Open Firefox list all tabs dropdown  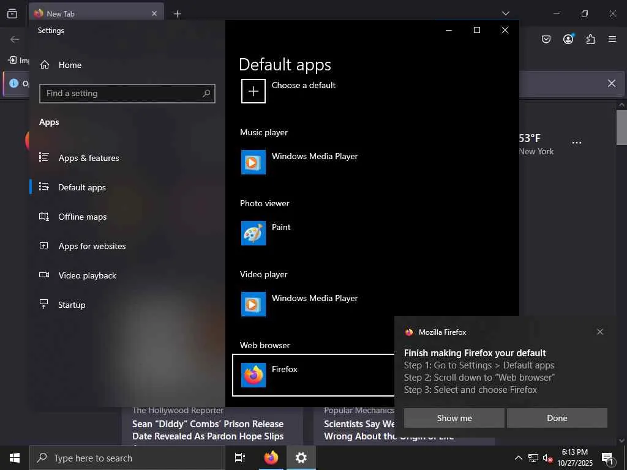(505, 13)
